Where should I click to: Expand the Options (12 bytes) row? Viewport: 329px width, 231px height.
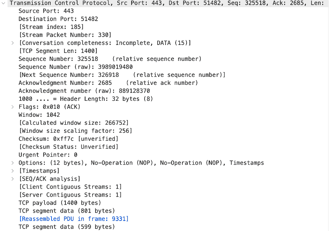click(13, 163)
